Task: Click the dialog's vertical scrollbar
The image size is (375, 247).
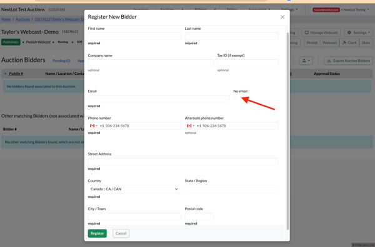Action: (287, 131)
